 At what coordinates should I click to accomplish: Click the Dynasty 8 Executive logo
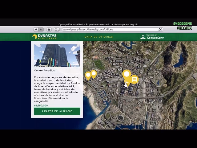44,37
